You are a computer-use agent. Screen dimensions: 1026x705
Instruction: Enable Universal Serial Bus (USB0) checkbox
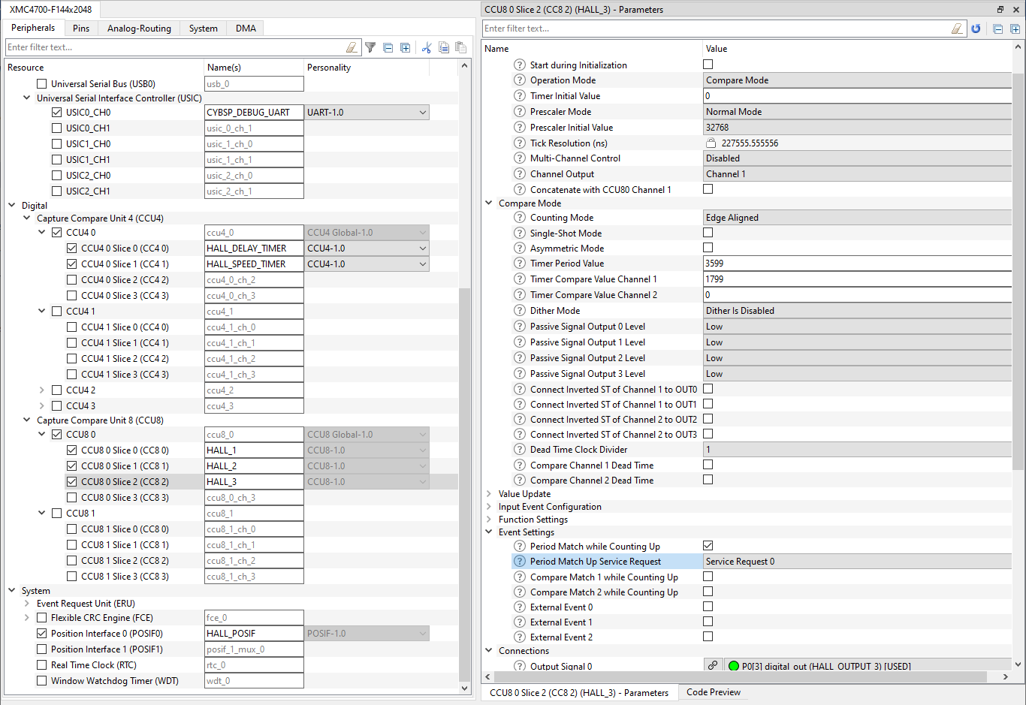coord(42,84)
